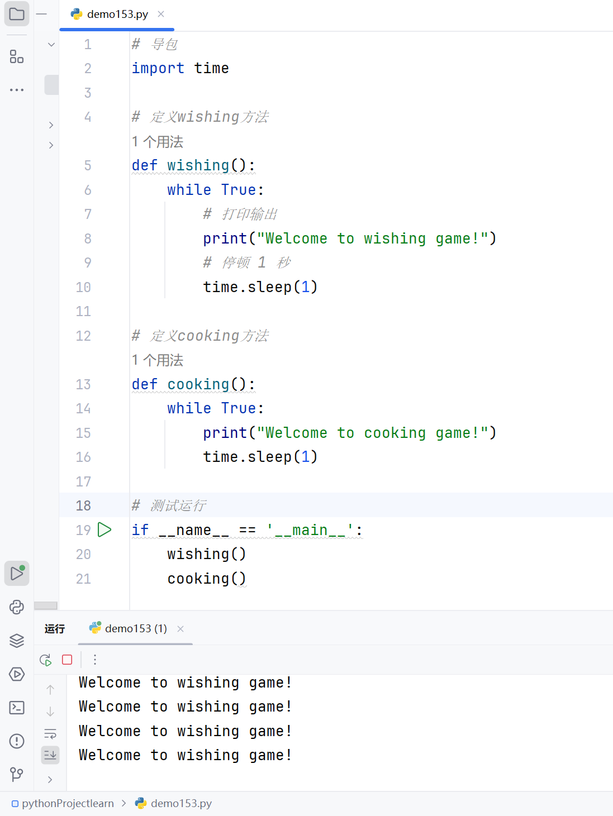Screen dimensions: 613x816
Task: Click the wishing function name in definition
Action: coord(198,165)
